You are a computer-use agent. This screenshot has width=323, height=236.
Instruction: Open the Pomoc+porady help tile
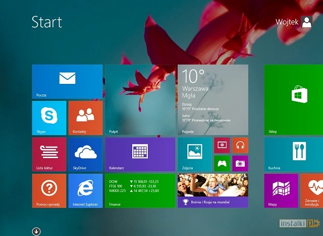[49, 191]
